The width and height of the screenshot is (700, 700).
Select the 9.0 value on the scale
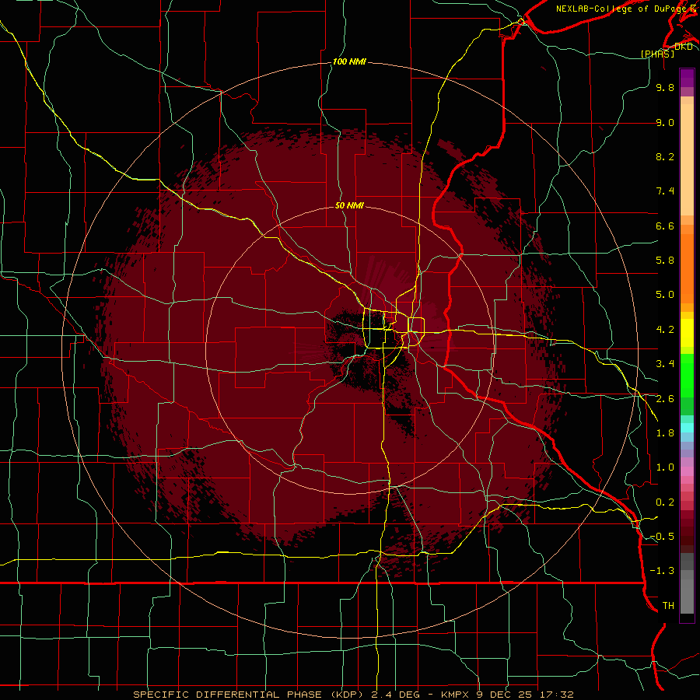pyautogui.click(x=665, y=122)
